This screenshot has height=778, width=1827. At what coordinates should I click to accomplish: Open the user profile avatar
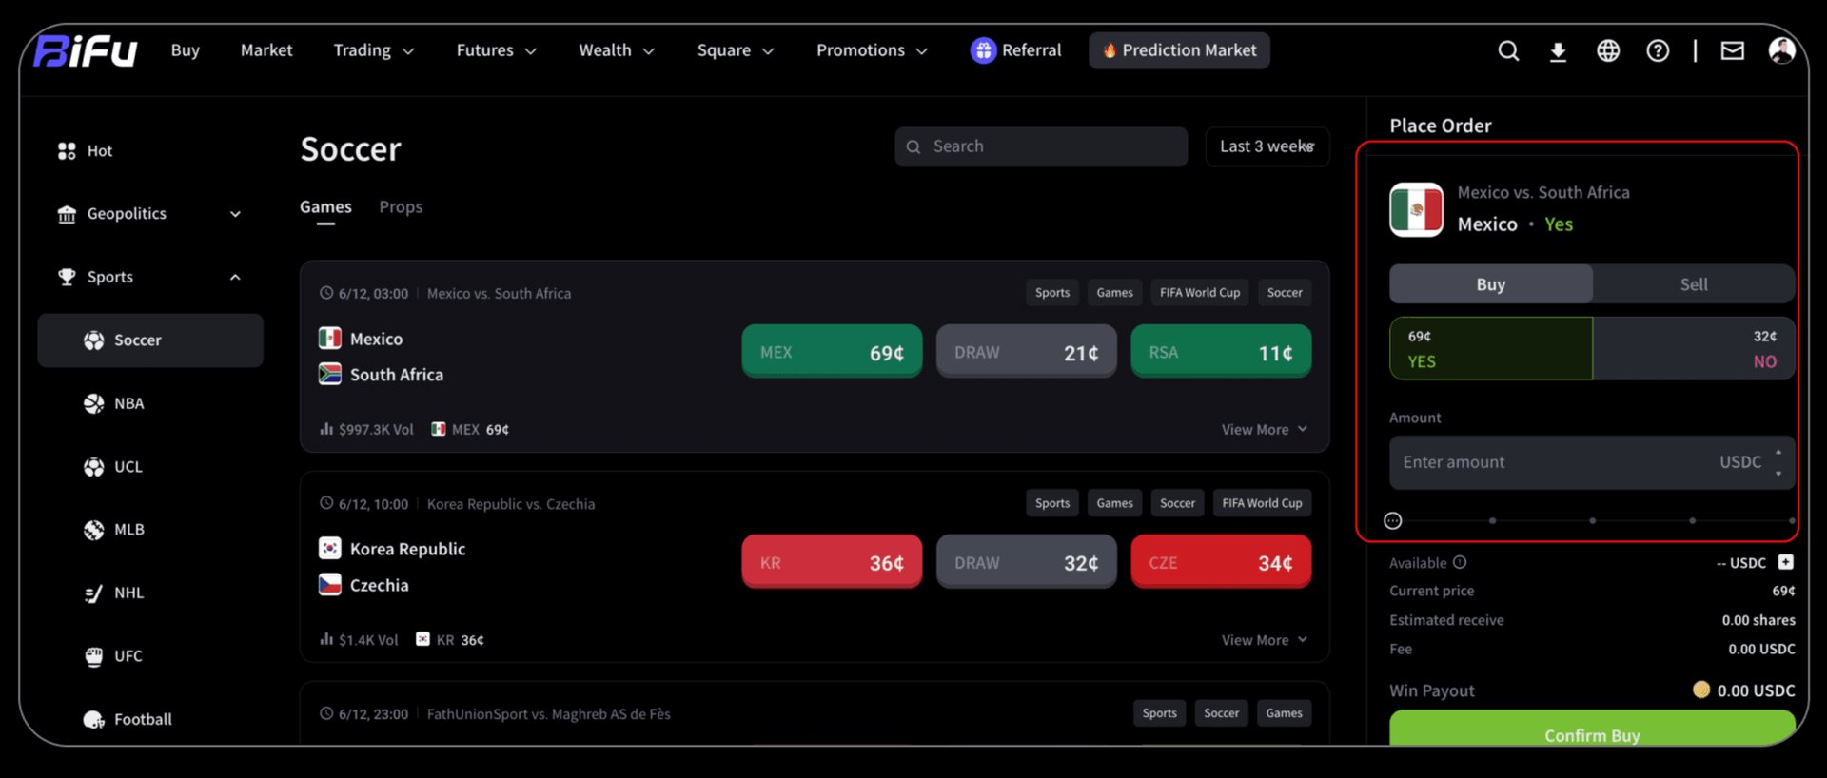(1781, 50)
